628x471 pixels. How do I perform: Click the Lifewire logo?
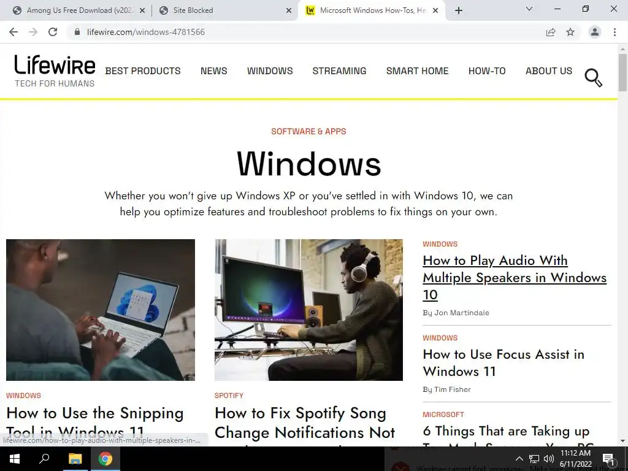(x=55, y=71)
